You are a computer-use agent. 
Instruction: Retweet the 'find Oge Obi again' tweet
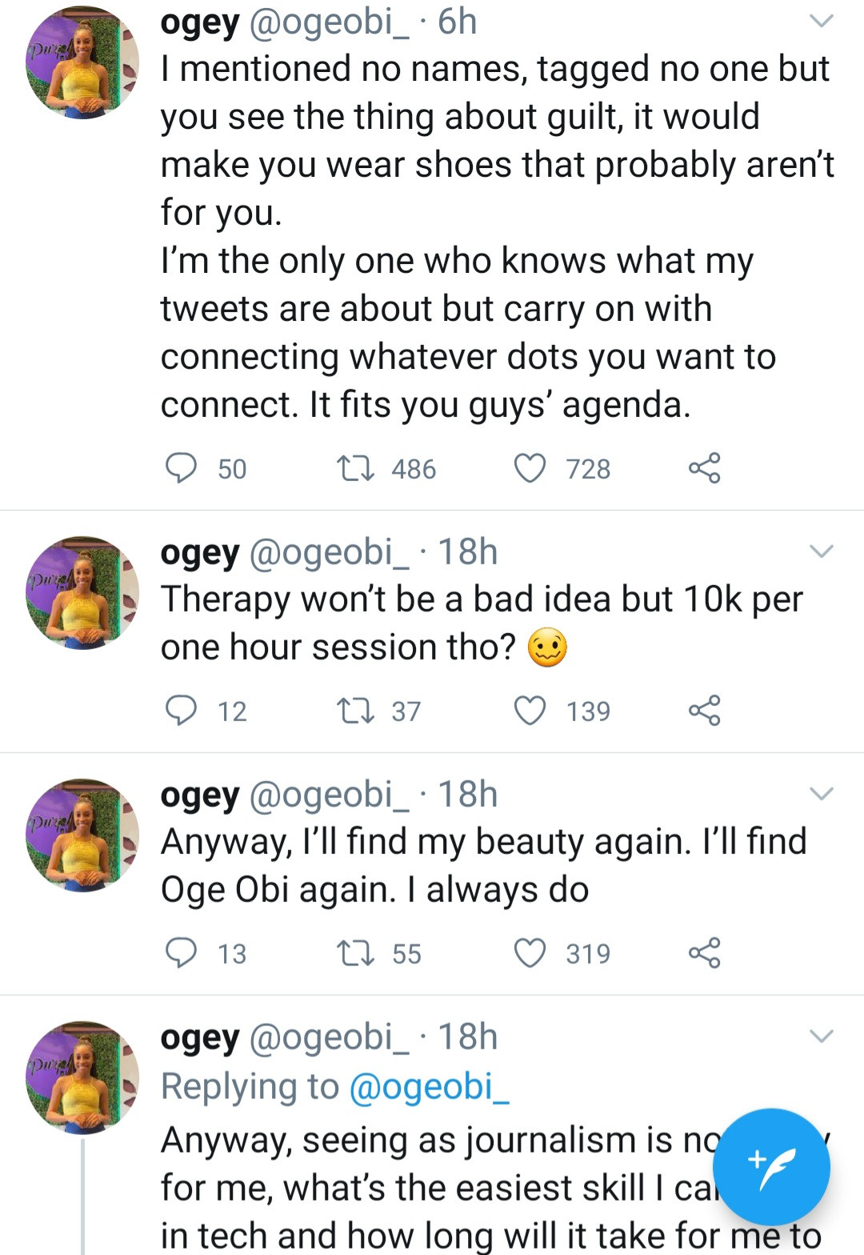click(x=355, y=953)
